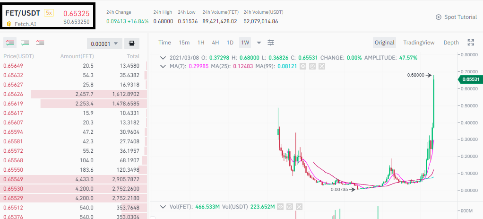Viewport: 483px width, 219px height.
Task: Select ask price 0.65581 in order book
Action: (13, 141)
